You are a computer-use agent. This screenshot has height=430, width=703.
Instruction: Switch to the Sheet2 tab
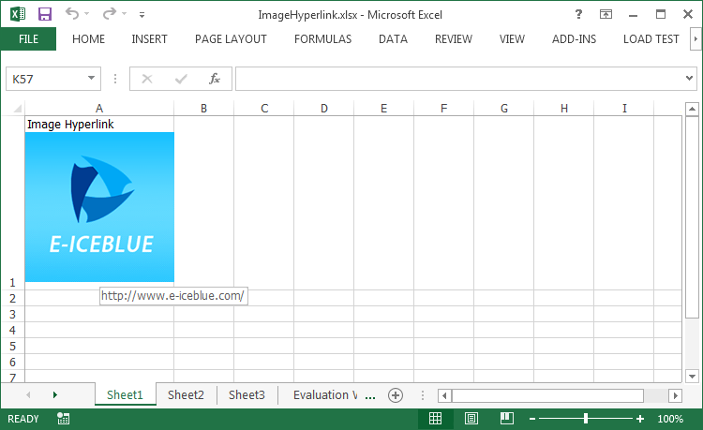tap(186, 394)
